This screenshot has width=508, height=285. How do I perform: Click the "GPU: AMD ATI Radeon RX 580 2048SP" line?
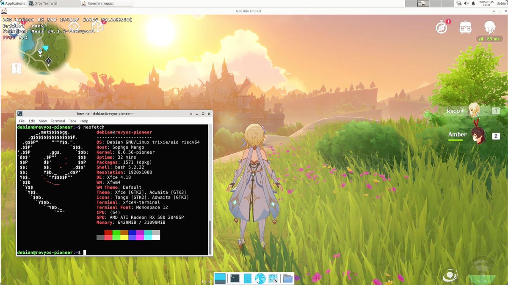(140, 217)
